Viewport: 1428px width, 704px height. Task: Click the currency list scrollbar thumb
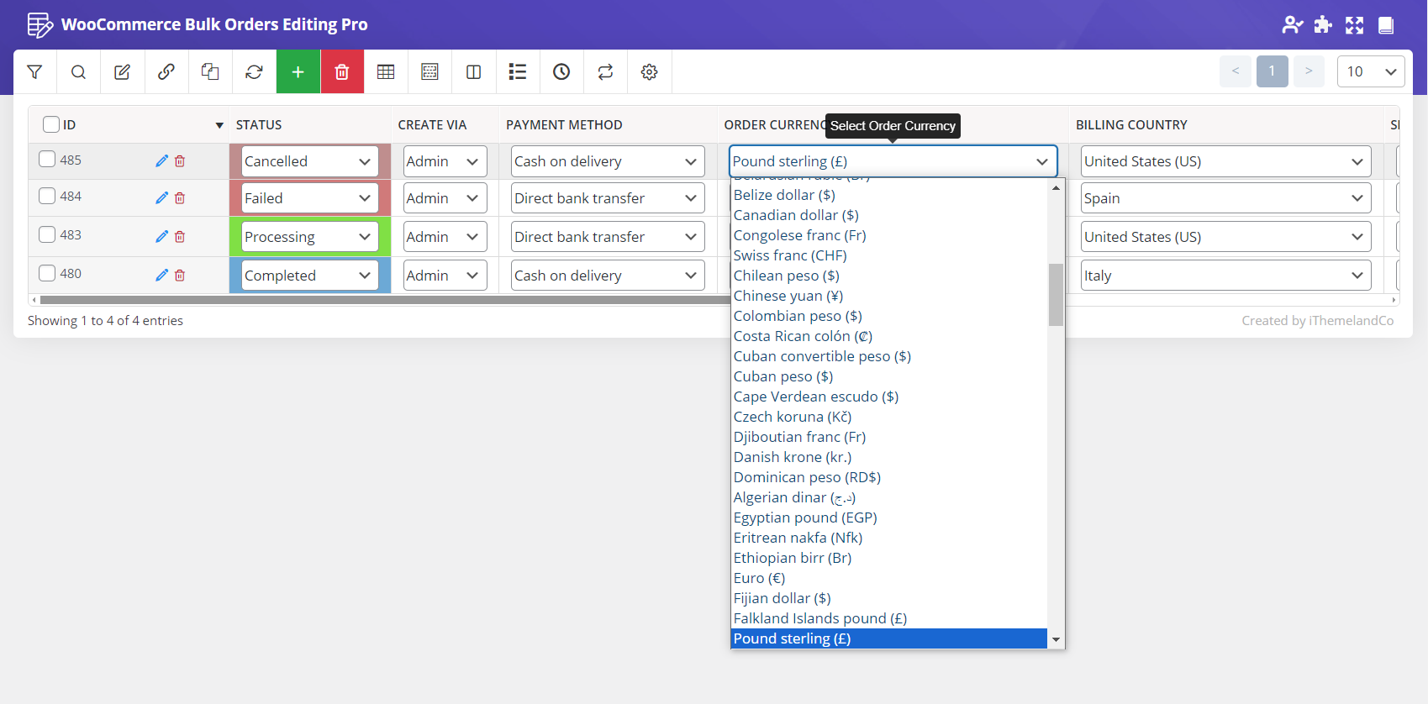pyautogui.click(x=1056, y=294)
